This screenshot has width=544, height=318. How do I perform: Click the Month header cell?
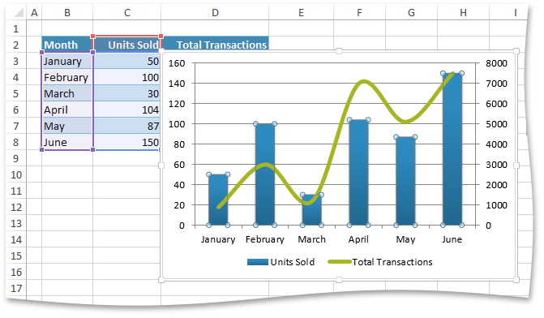coord(67,45)
